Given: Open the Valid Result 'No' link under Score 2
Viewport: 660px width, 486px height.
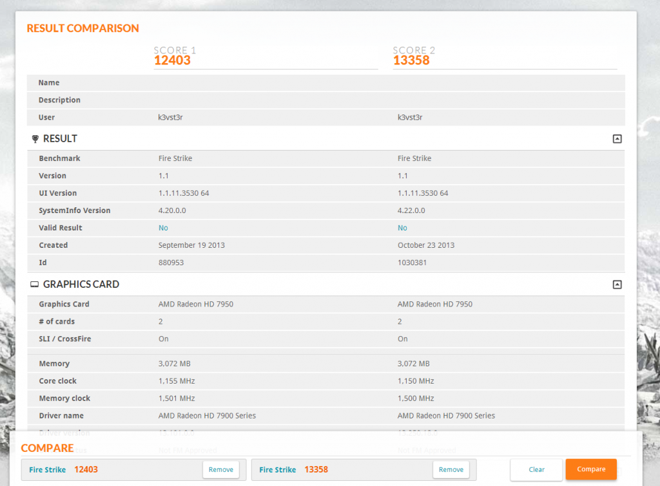Looking at the screenshot, I should (402, 228).
